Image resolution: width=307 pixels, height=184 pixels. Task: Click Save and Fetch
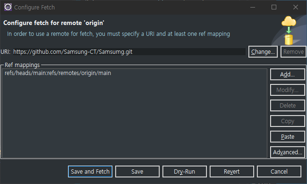coord(90,171)
